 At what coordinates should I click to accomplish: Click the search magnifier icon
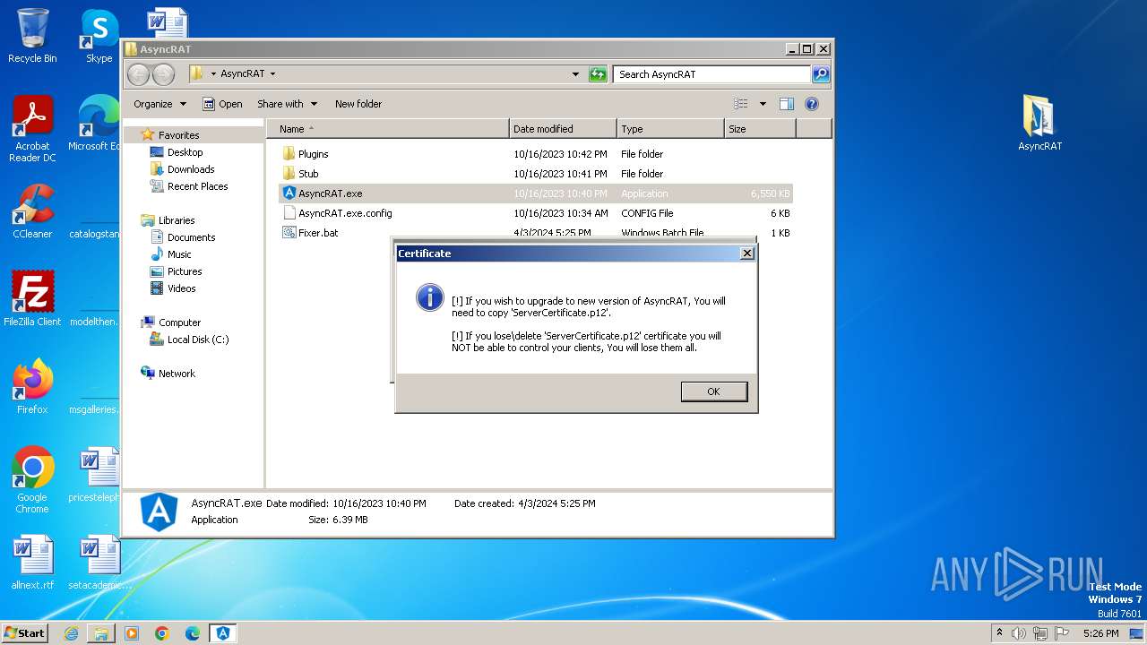820,74
